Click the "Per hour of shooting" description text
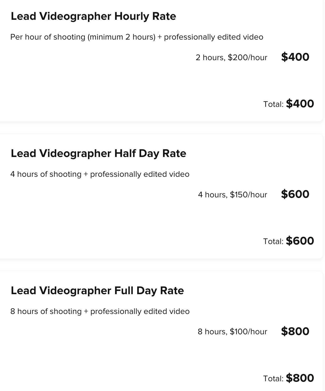 (48, 37)
